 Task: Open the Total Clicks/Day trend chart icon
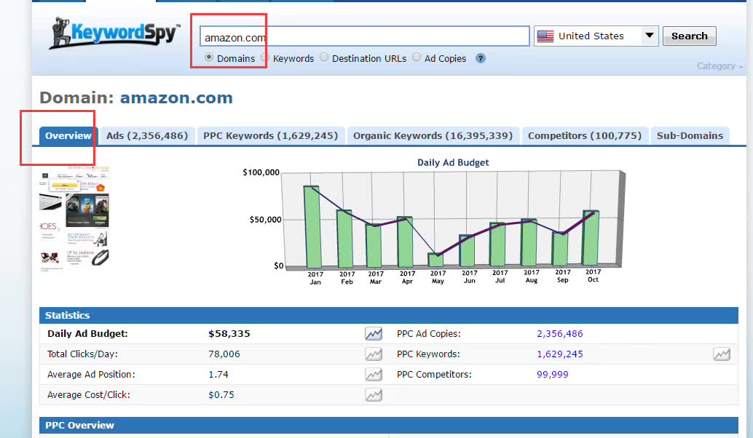tap(373, 354)
